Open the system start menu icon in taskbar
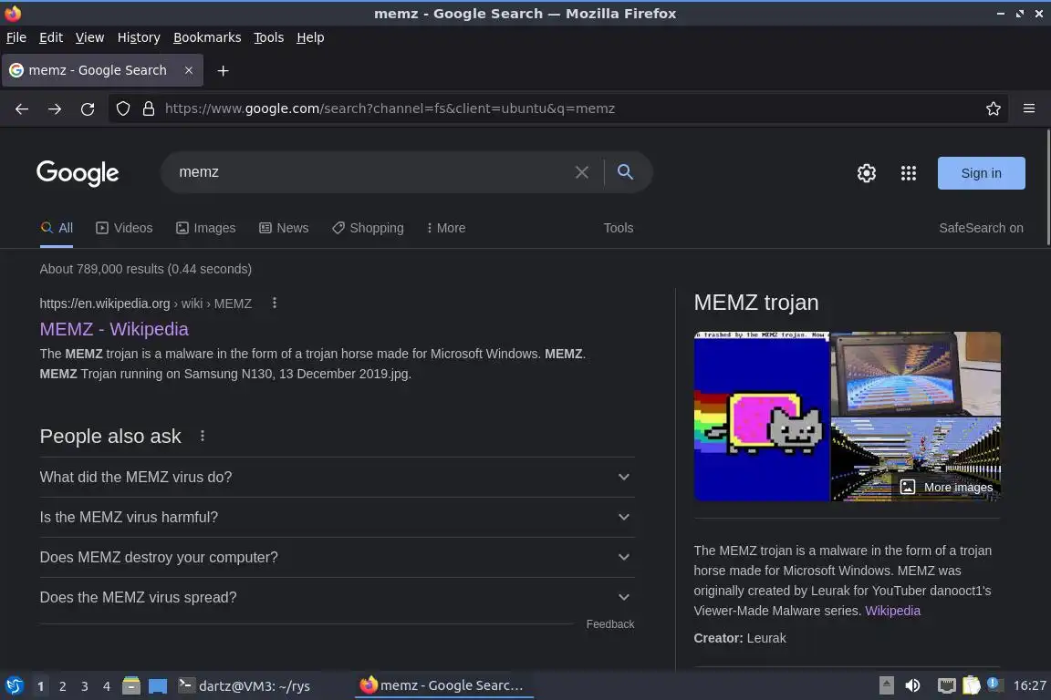This screenshot has width=1051, height=700. 14,686
